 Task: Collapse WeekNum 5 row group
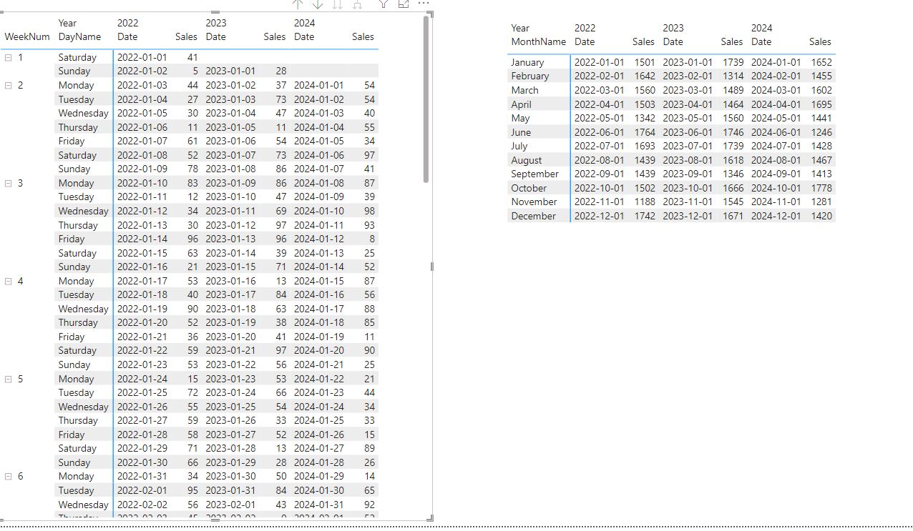(x=8, y=379)
